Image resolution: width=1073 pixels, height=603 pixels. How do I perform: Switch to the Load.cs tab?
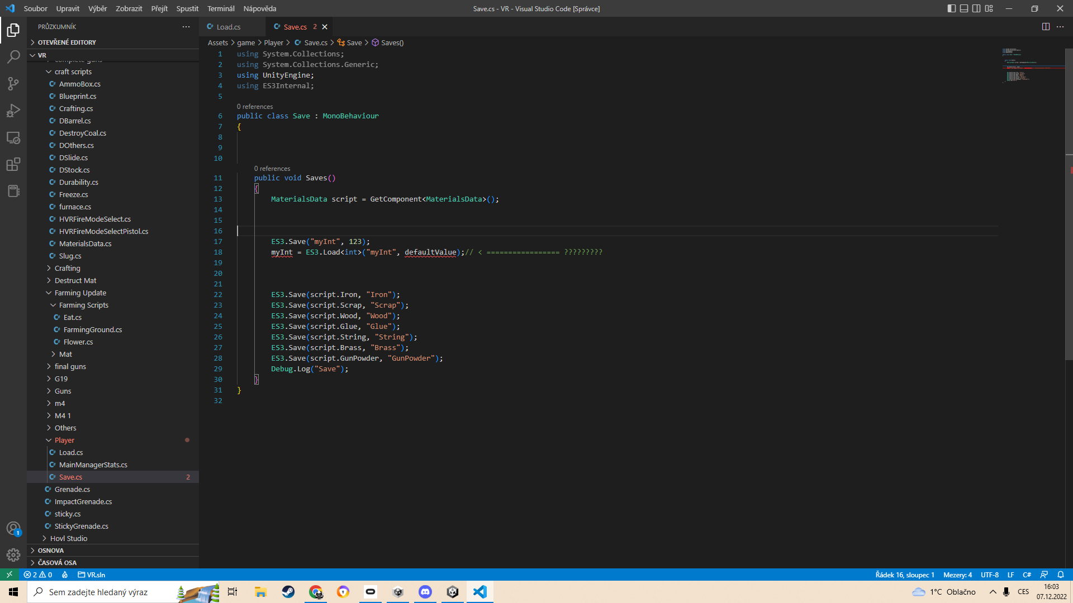[228, 27]
